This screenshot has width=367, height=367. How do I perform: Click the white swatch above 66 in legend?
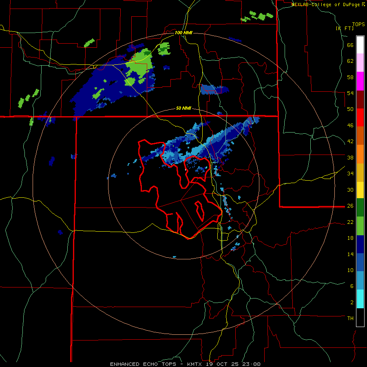[360, 45]
